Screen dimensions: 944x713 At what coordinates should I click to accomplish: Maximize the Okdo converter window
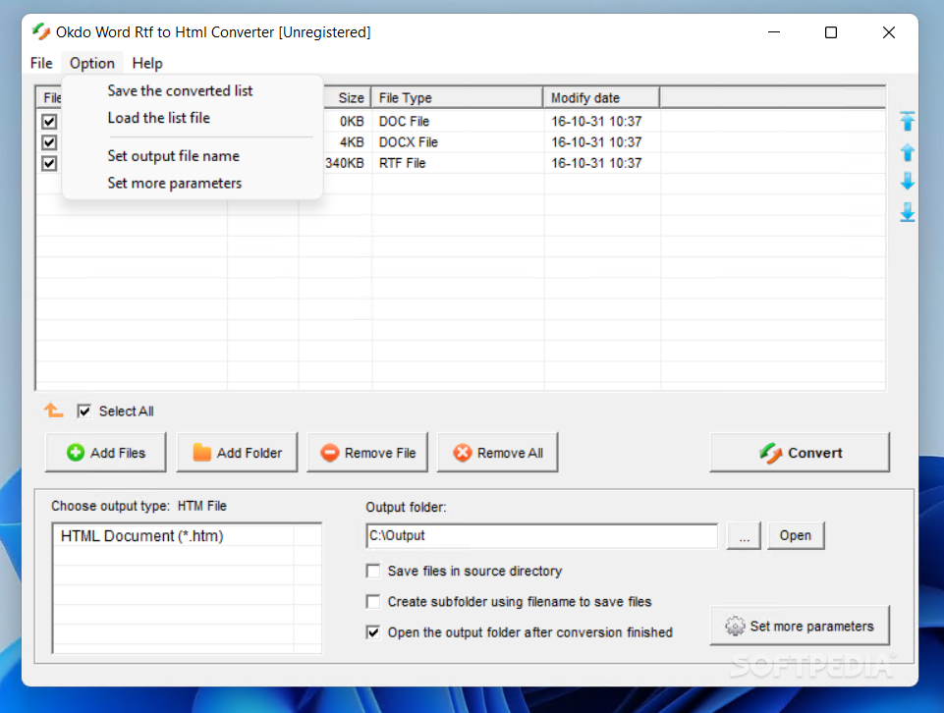click(831, 32)
